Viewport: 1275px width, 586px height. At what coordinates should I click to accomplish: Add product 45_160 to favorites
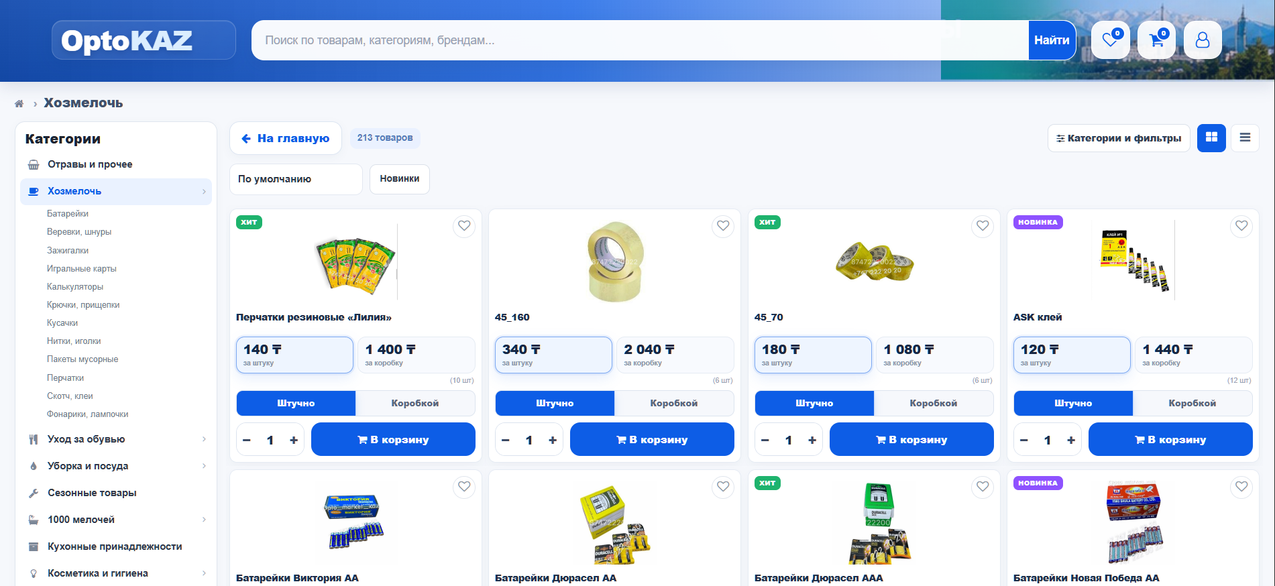(x=723, y=226)
